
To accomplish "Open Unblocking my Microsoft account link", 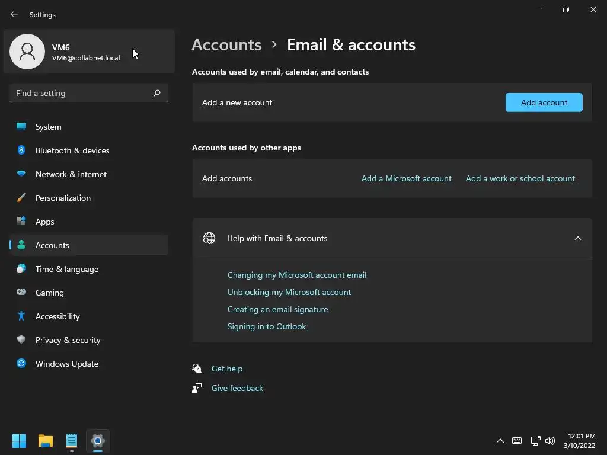I will pyautogui.click(x=289, y=292).
